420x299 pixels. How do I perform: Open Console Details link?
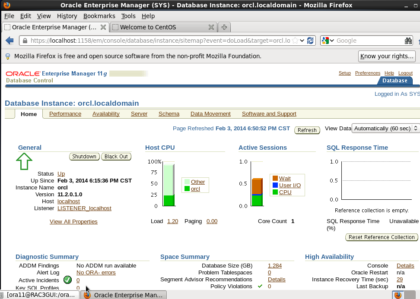coord(405,266)
